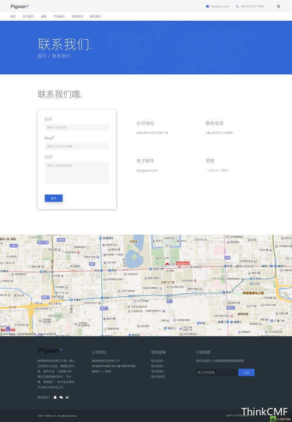Viewport: 292px width, 422px height.
Task: Click the blue 提交 submit button
Action: (x=54, y=198)
